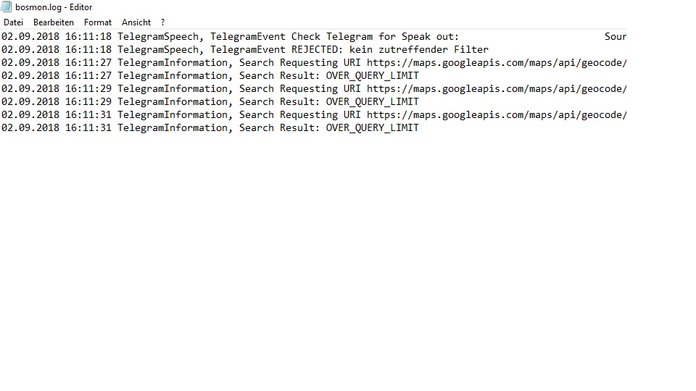Click the bosmon.log - Editor window title
The image size is (696, 391).
point(54,7)
